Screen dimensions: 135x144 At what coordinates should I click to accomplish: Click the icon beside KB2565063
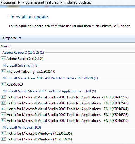click(4, 84)
